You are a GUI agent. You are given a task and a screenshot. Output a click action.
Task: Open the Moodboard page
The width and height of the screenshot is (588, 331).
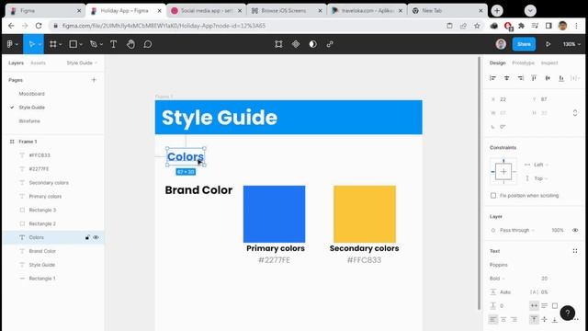pyautogui.click(x=31, y=94)
